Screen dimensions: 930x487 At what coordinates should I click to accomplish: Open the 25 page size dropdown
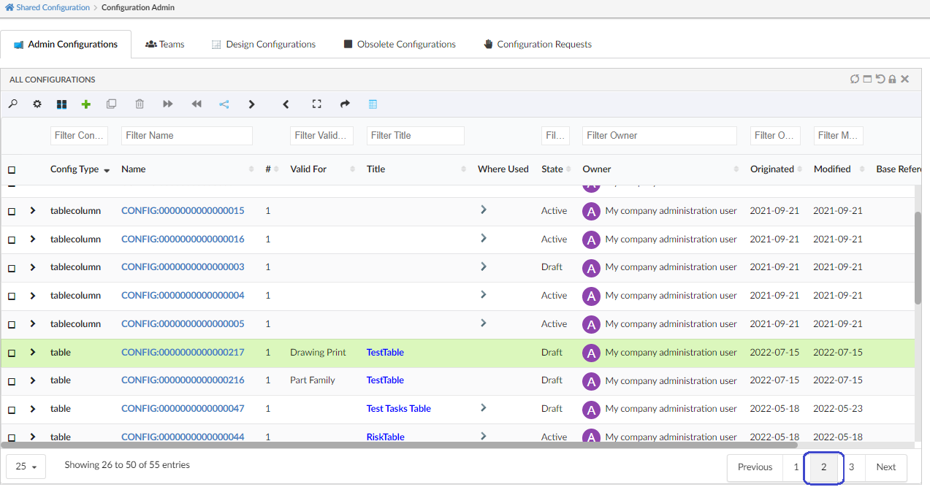tap(26, 467)
